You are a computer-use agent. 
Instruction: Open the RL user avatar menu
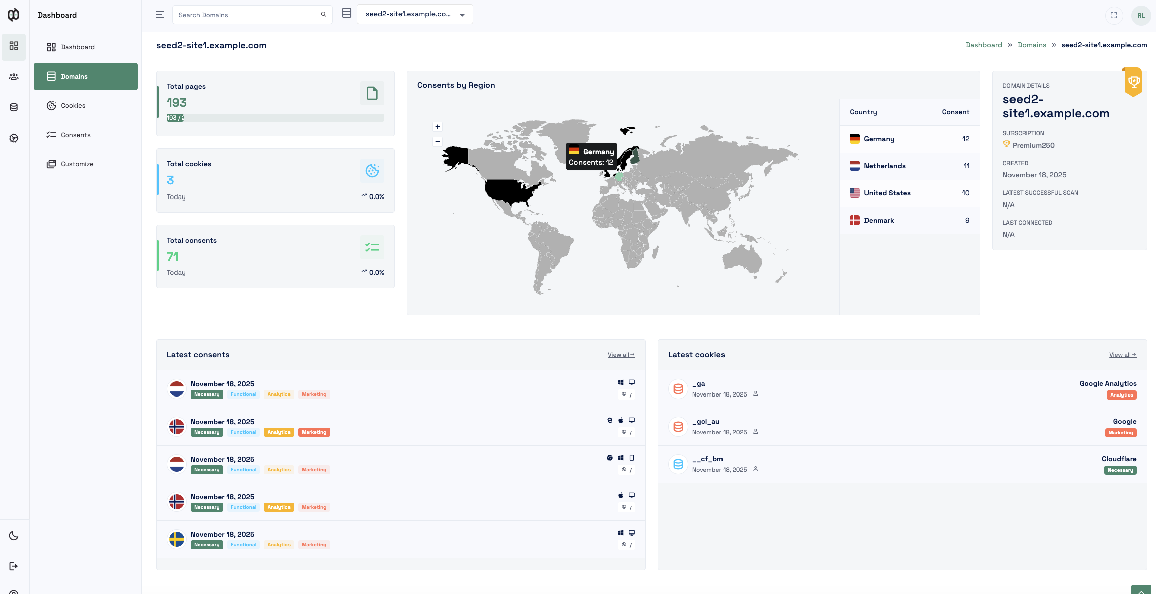pyautogui.click(x=1141, y=15)
